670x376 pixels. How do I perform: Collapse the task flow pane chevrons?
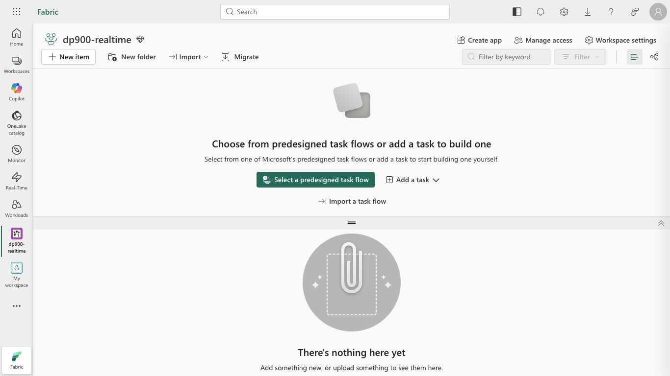click(661, 223)
